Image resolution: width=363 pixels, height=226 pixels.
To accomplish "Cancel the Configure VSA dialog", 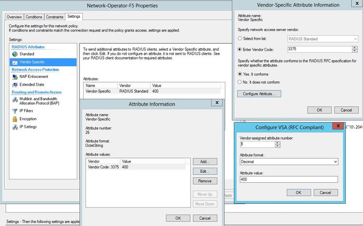I will pos(326,193).
